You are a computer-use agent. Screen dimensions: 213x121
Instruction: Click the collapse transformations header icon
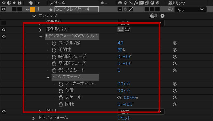[x=125, y=3]
